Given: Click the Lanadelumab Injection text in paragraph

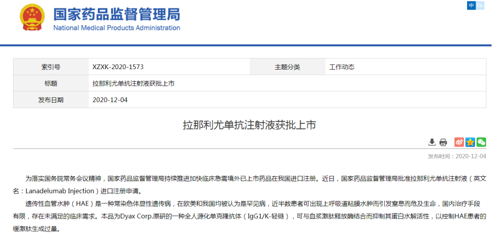Looking at the screenshot, I should pyautogui.click(x=60, y=192).
